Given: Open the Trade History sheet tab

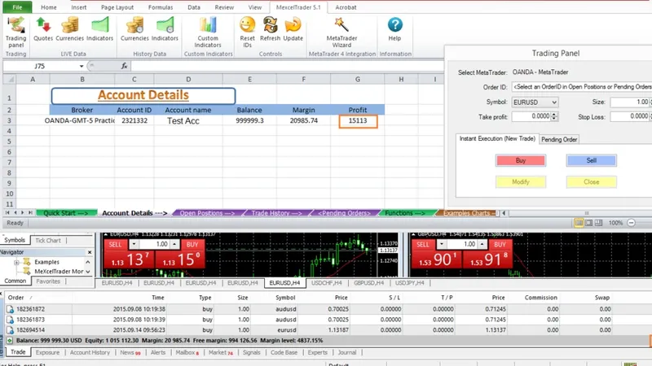Looking at the screenshot, I should 276,213.
